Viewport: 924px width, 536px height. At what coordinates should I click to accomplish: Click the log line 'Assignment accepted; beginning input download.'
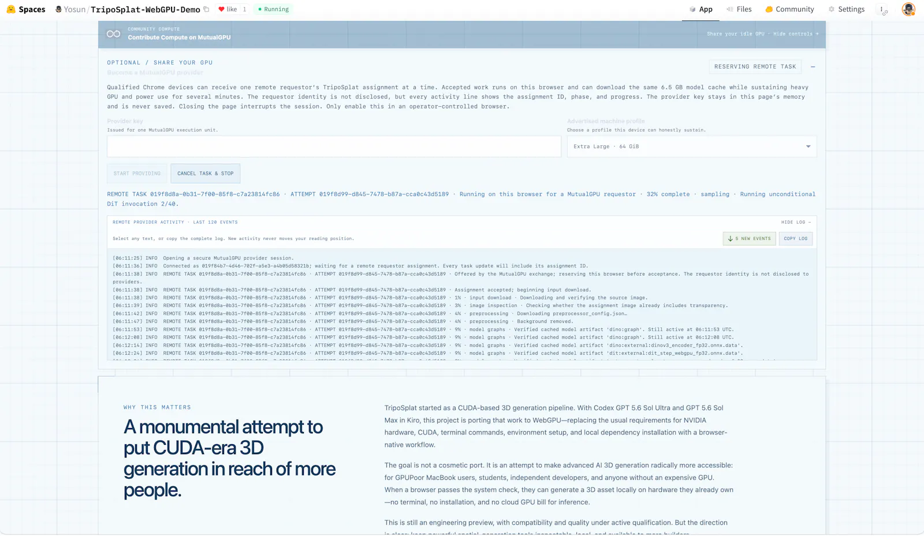tap(352, 290)
